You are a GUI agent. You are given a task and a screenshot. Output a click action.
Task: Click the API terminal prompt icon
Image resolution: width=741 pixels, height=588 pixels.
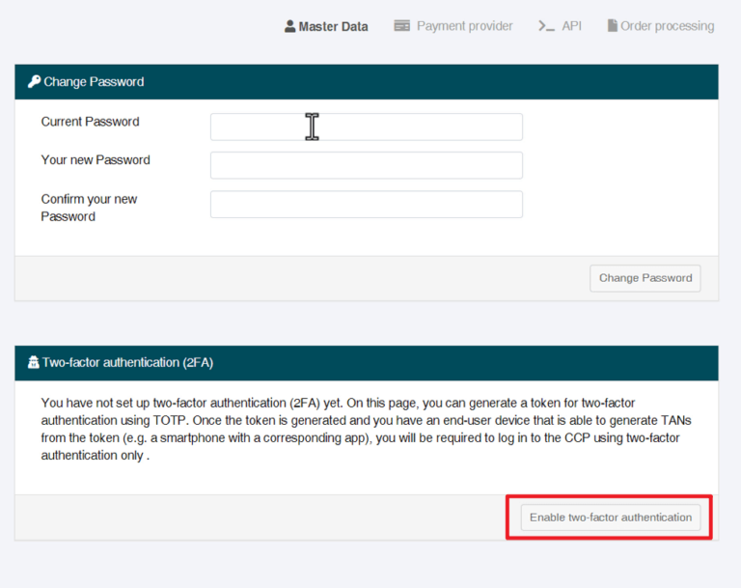click(546, 26)
